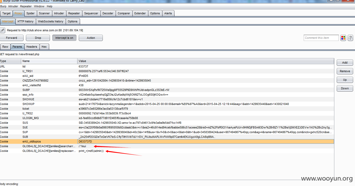Select the SUS cookie row
Image resolution: width=355 pixels, height=186 pixels.
click(167, 123)
